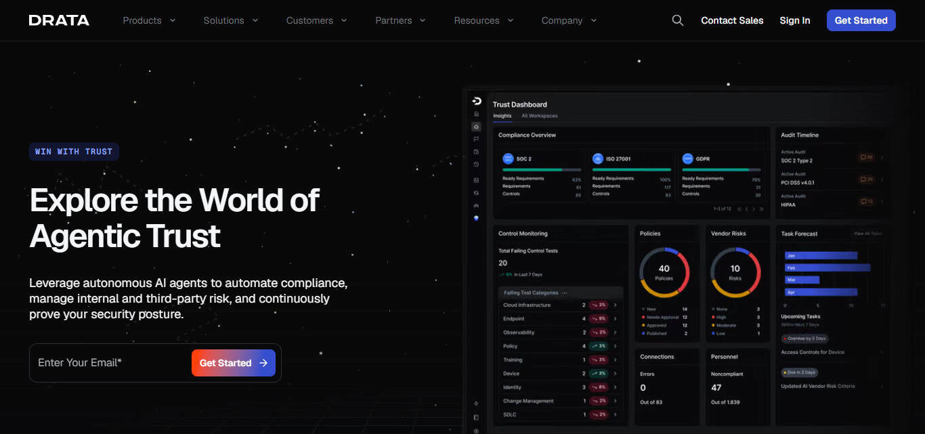Click the comment badge on PCI DSS v4.0.1 audit

(866, 179)
